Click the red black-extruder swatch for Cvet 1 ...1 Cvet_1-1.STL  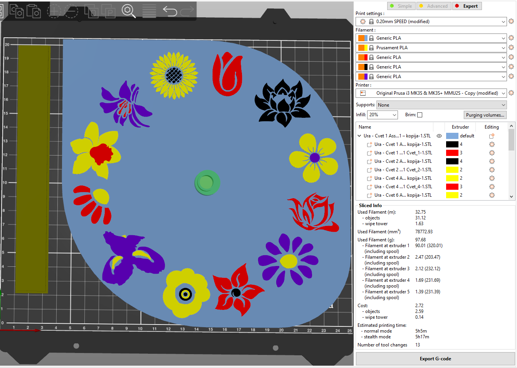click(452, 153)
